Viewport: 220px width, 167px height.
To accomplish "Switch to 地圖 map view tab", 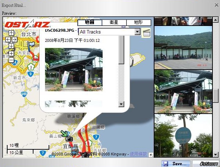I will [x=90, y=22].
